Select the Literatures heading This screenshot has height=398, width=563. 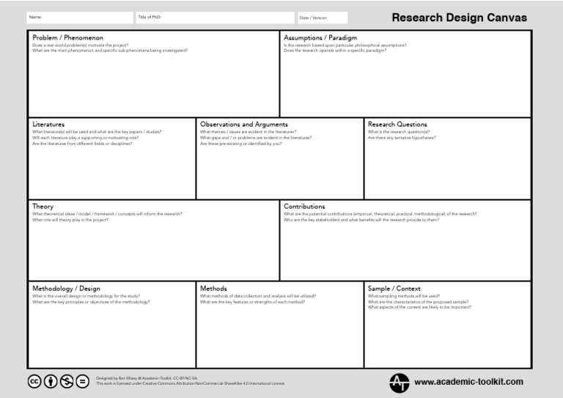coord(48,124)
